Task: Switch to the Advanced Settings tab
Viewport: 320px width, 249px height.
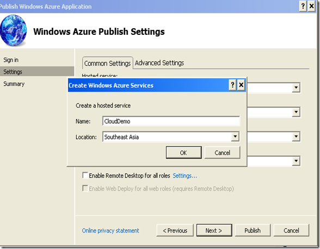Action: coord(159,63)
